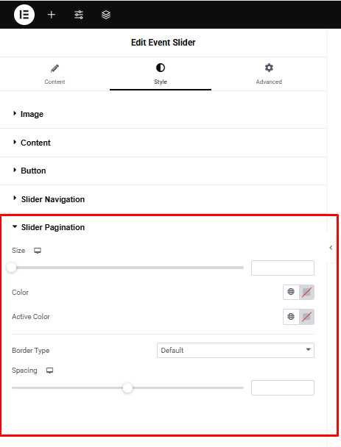Viewport: 341px width, 447px height.
Task: Open the pagination Color swatch picker
Action: pyautogui.click(x=306, y=292)
